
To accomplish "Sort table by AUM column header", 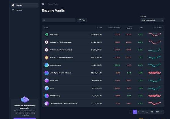I will coord(99,28).
